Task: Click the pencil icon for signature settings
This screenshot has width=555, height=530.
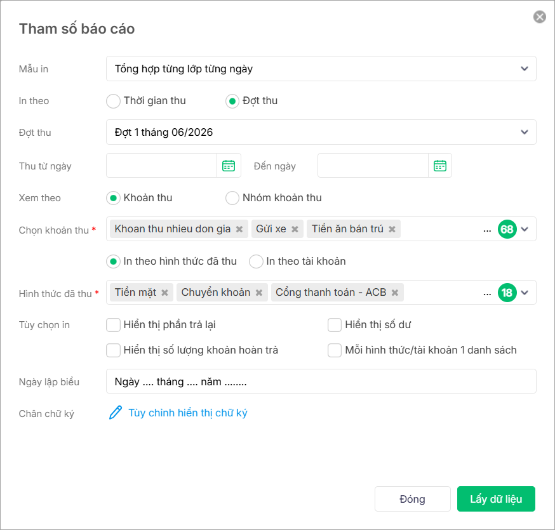Action: click(116, 413)
